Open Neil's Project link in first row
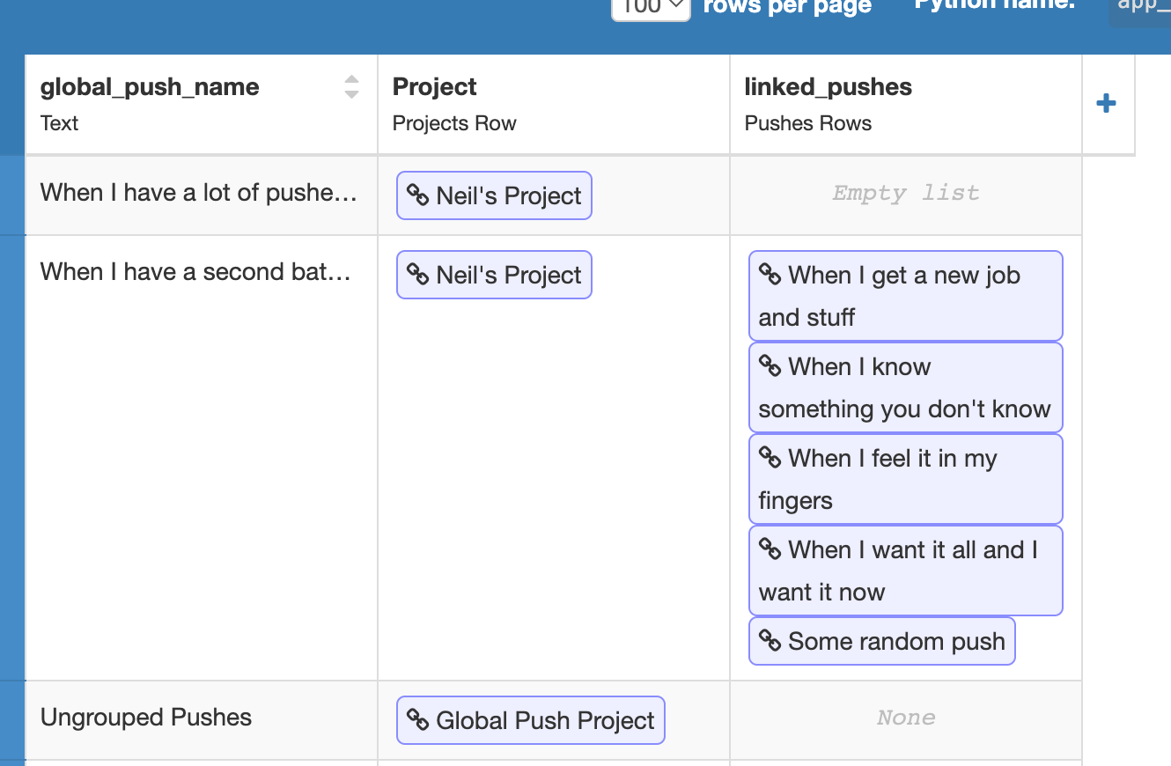Screen dimensions: 1171x766 coord(494,195)
